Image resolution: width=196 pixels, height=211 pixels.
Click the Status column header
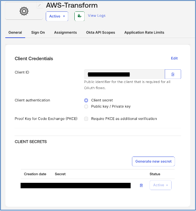click(x=155, y=174)
